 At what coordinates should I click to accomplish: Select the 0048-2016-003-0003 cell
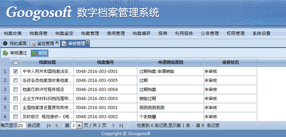(x=106, y=99)
